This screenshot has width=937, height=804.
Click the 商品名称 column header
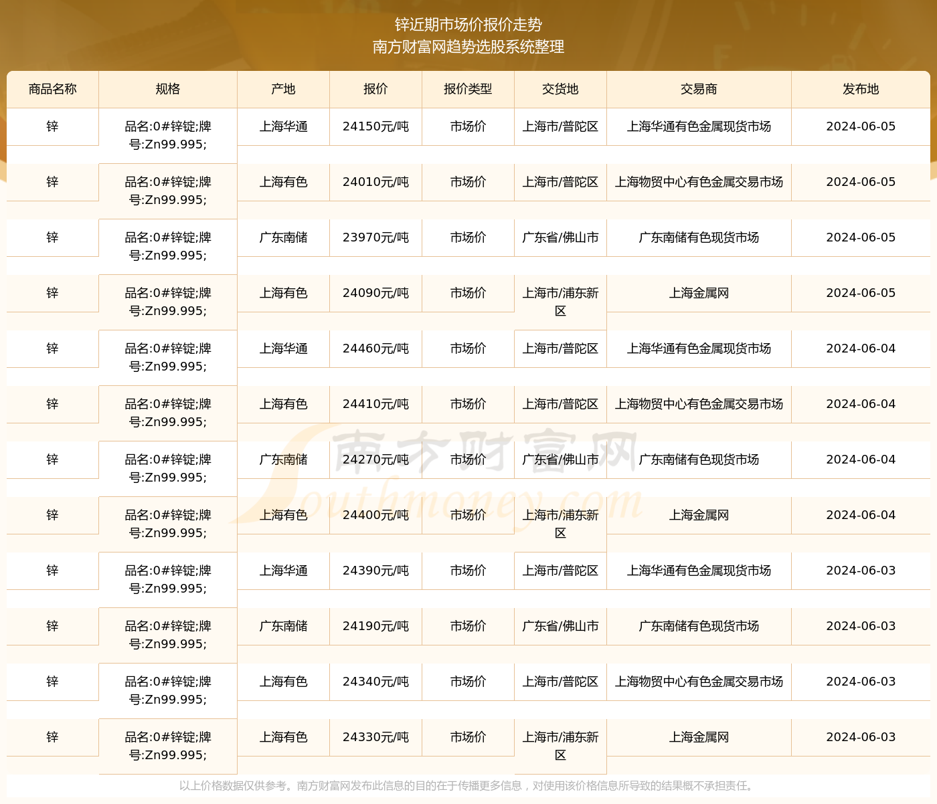click(53, 89)
